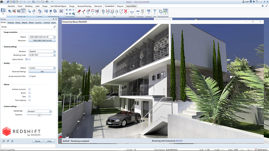Image resolution: width=269 pixels, height=151 pixels.
Task: Open the Structural Framing ribbon tab
Action: [x=84, y=6]
